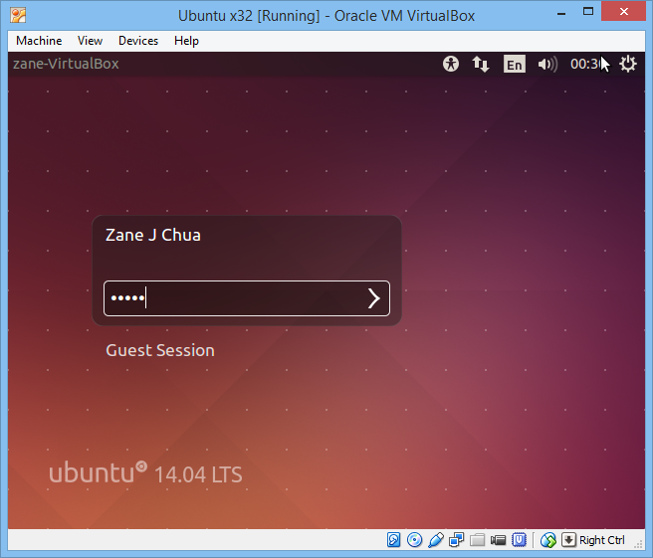Click into the password input field
653x558 pixels.
click(x=247, y=298)
